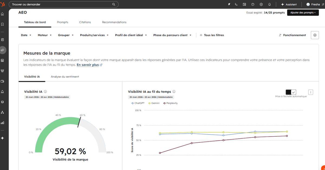Switch to the Prompts tab
Screen dimensions: 325x170
(63, 22)
